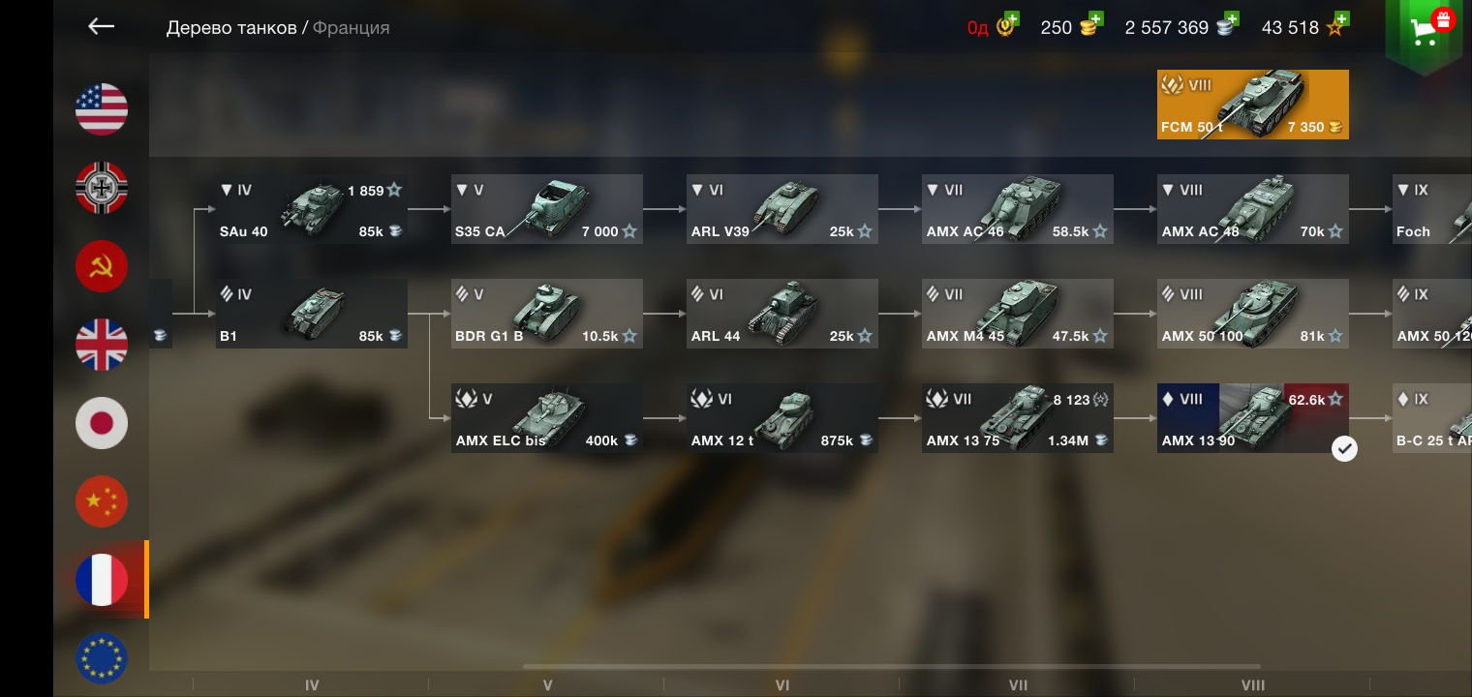Click the AMX 13 90 checkmark
This screenshot has height=697, width=1472.
pyautogui.click(x=1344, y=448)
